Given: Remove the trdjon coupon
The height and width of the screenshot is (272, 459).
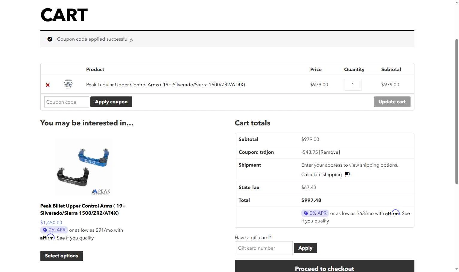Looking at the screenshot, I should pos(329,152).
